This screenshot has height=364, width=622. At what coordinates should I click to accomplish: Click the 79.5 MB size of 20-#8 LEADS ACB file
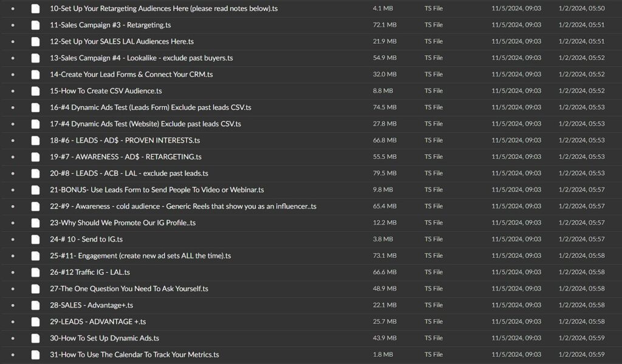pyautogui.click(x=384, y=174)
